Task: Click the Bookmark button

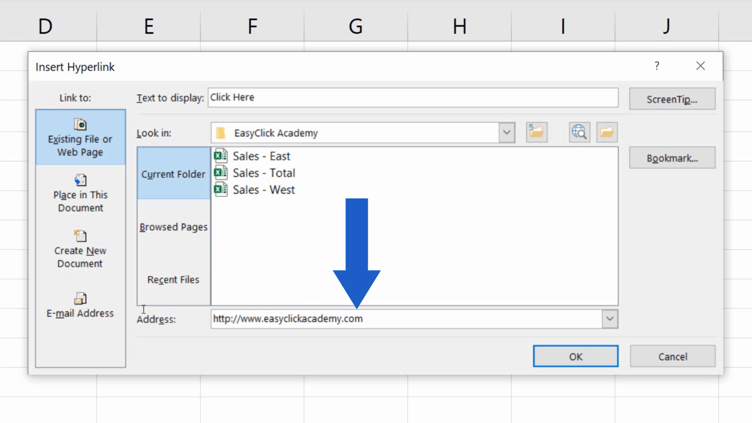Action: pos(672,157)
